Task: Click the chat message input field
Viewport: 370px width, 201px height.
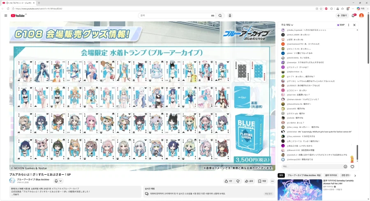Action: pos(312,166)
